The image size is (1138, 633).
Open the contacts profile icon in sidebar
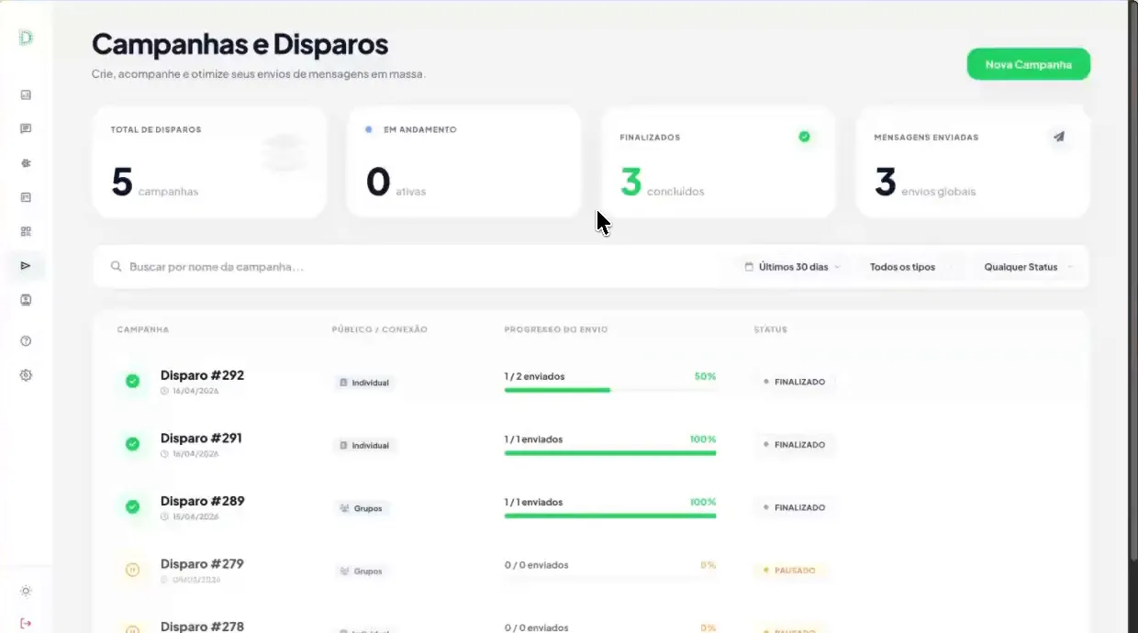pyautogui.click(x=26, y=300)
